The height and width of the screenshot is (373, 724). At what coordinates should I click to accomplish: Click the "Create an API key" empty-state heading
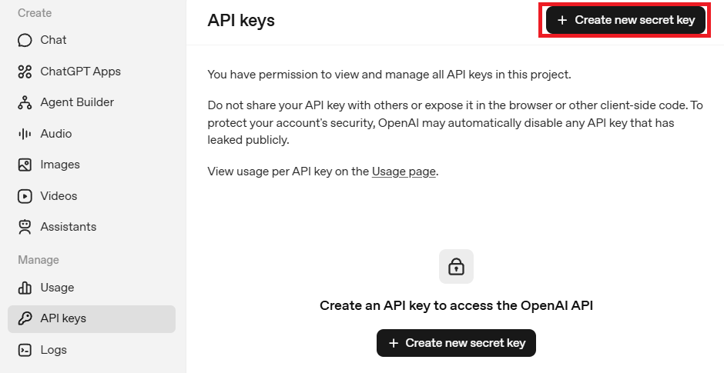[x=456, y=305]
